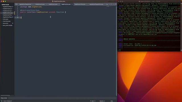The height and width of the screenshot is (102, 182).
Task: Click BUILD SUCCESS in the terminal
Action: (x=129, y=39)
